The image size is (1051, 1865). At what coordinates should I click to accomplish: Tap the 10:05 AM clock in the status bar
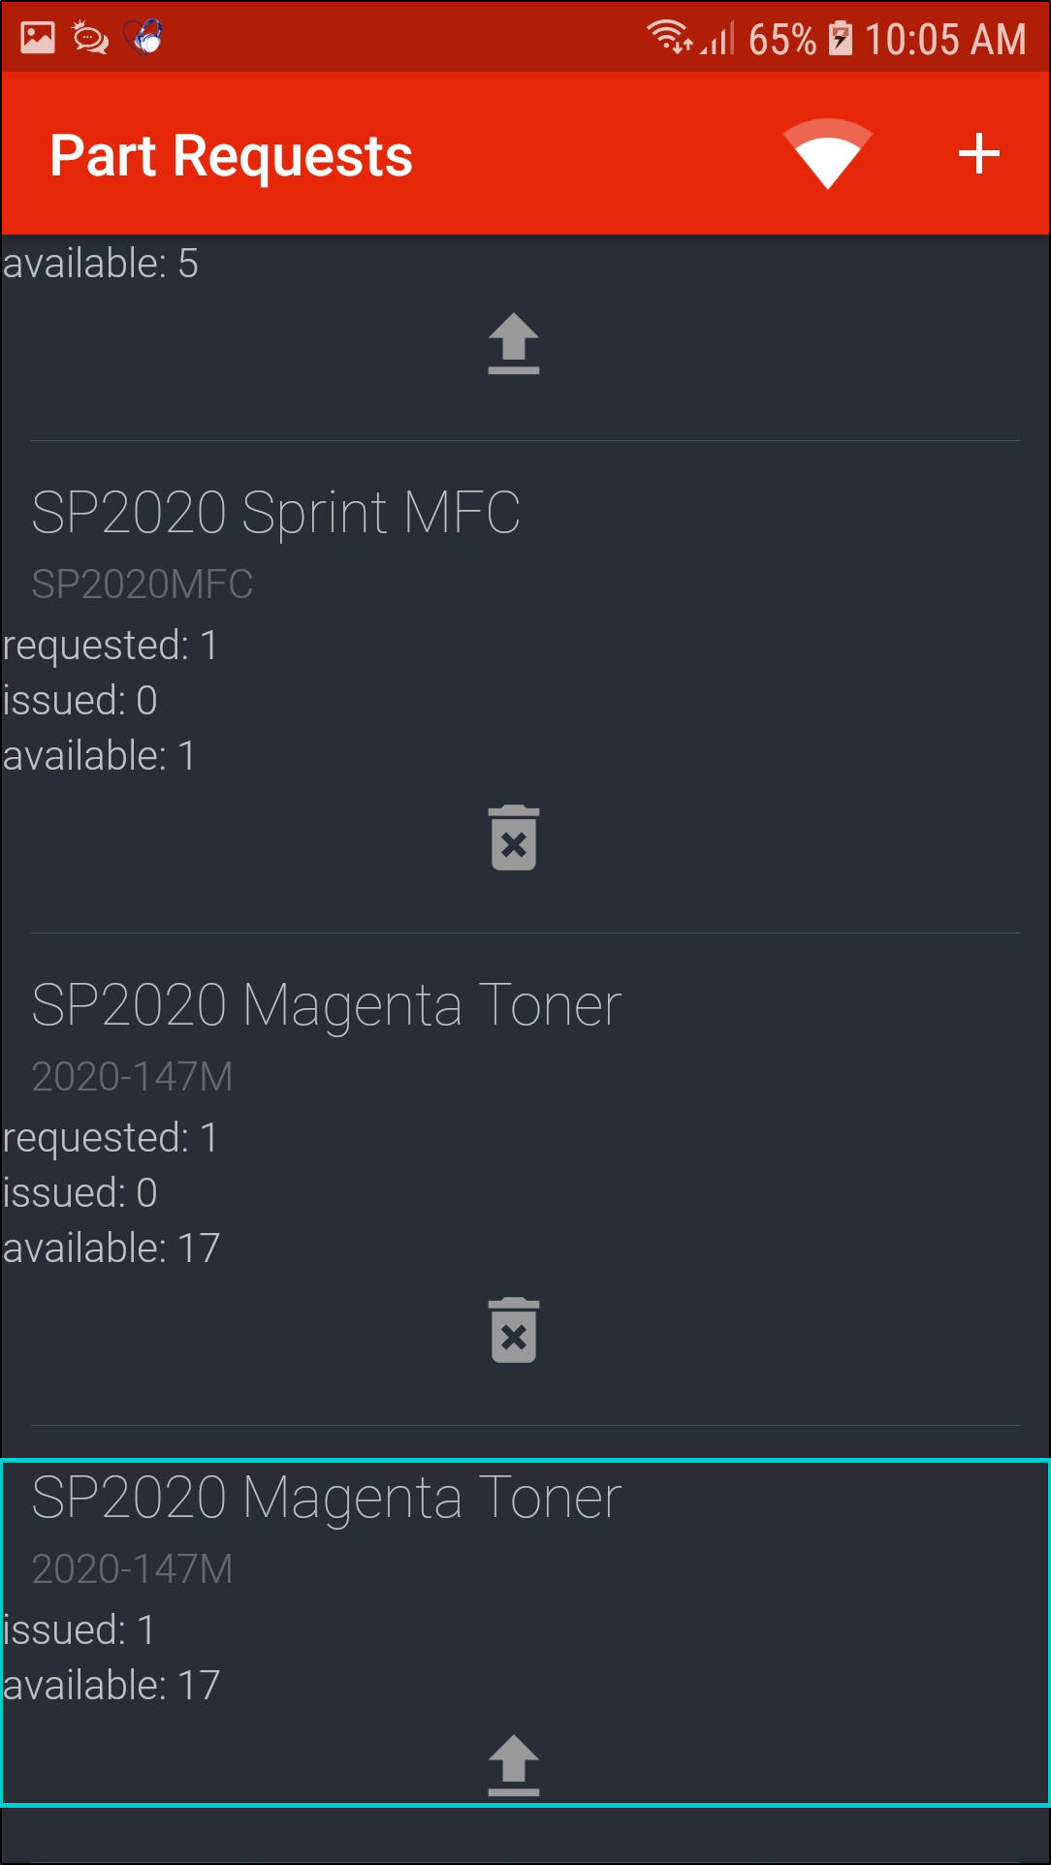[944, 40]
